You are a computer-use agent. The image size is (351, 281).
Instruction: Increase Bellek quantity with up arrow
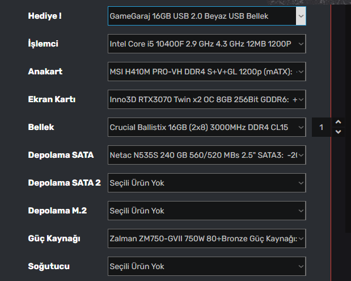point(339,122)
